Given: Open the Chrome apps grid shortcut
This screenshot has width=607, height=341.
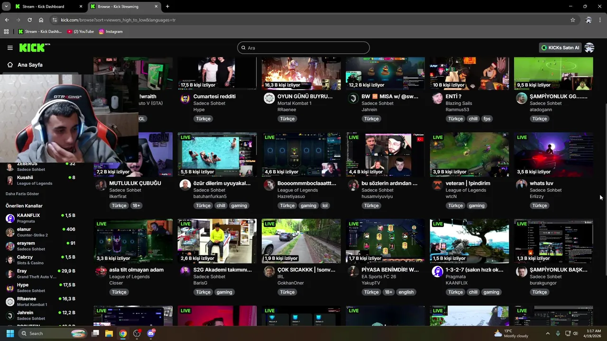Looking at the screenshot, I should click(x=6, y=32).
